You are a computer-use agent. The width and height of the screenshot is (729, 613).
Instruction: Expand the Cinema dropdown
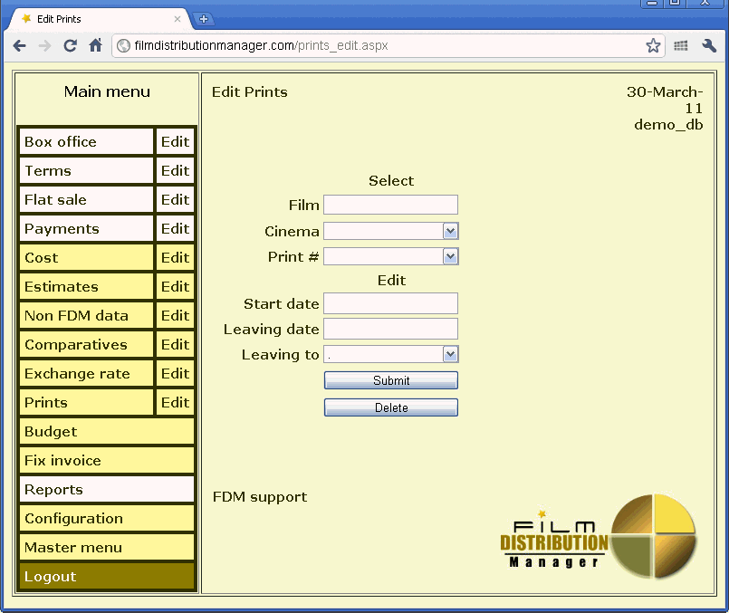pos(450,232)
